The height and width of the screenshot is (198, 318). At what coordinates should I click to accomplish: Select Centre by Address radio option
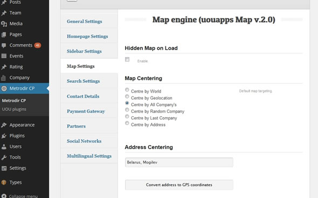click(x=127, y=123)
